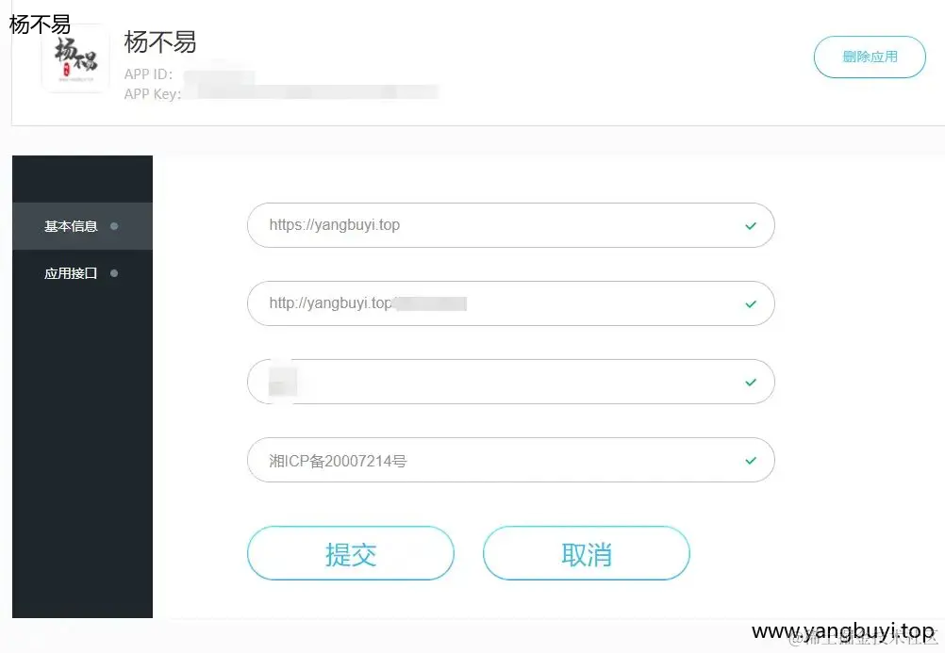
Task: Click the www.yangbuyi.top watermark link
Action: tap(843, 631)
